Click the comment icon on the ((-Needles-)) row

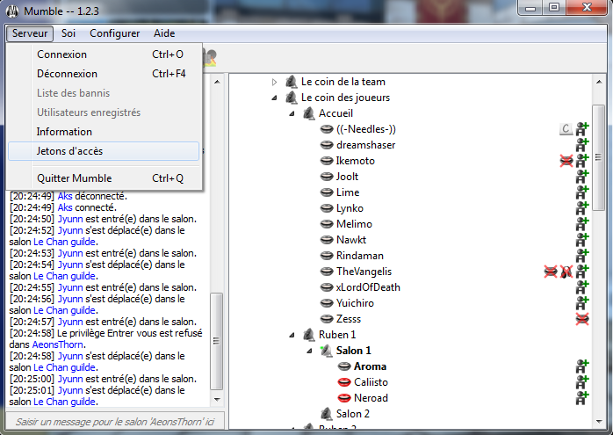point(566,129)
